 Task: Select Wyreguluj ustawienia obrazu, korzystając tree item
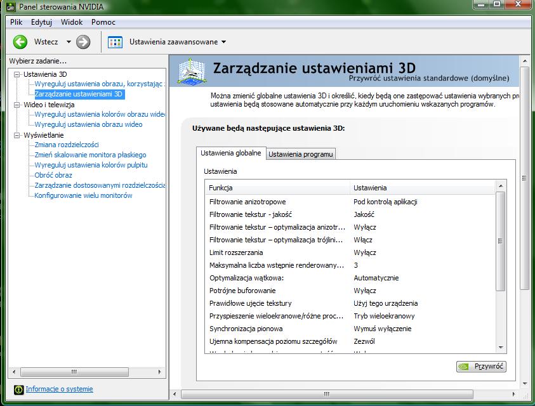[x=99, y=84]
